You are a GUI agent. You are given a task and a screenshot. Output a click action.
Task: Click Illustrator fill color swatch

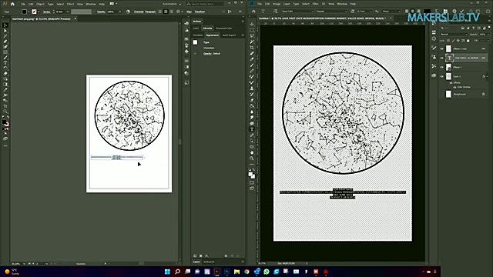tap(24, 12)
